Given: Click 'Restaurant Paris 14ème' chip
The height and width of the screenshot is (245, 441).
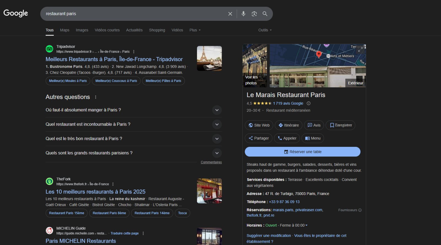Looking at the screenshot, I should pos(152,213).
